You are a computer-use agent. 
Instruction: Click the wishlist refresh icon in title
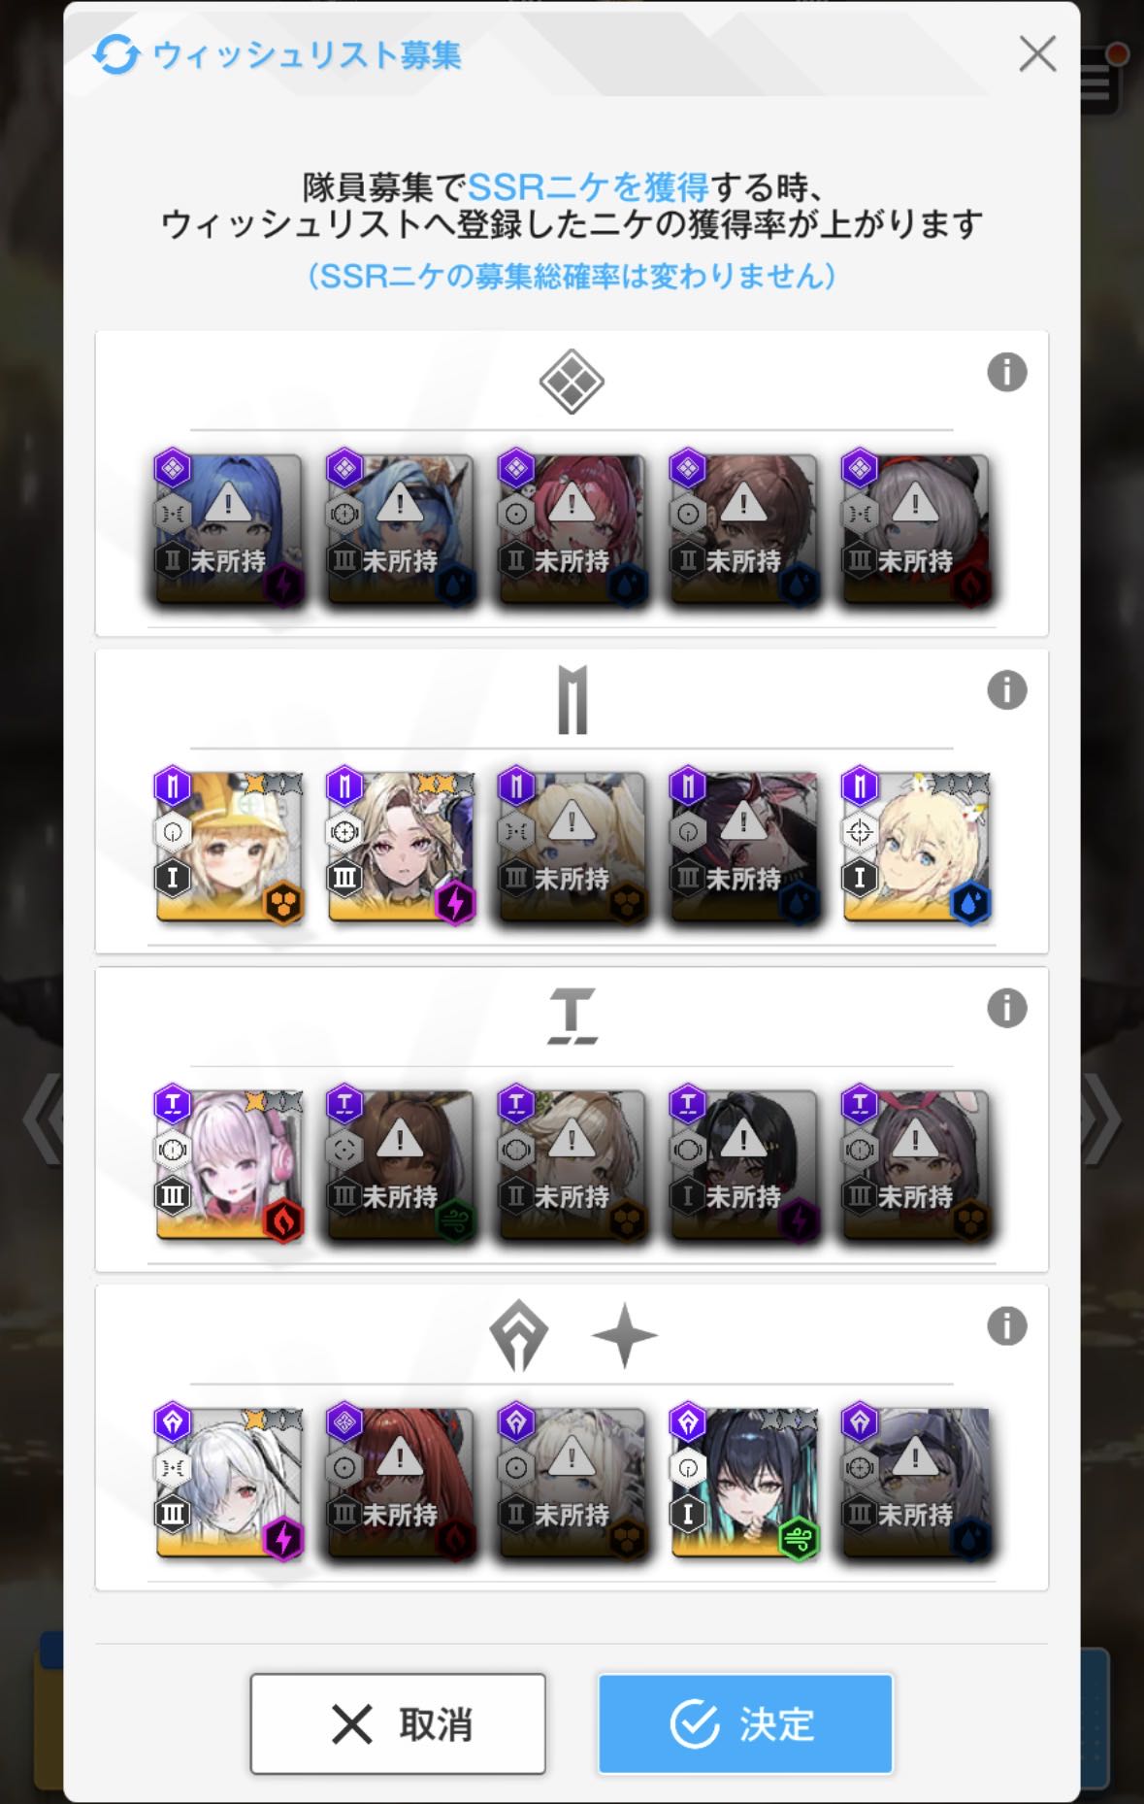(x=116, y=54)
